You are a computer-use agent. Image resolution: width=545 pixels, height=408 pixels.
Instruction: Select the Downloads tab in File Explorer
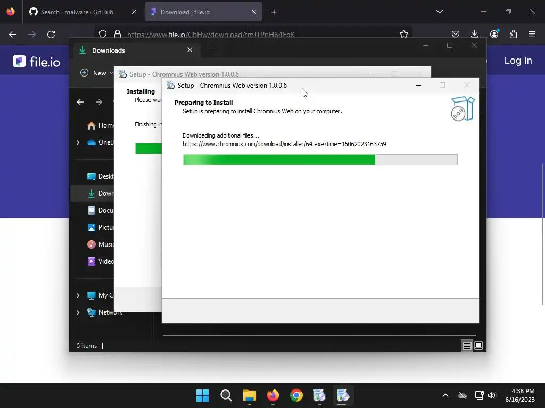[137, 50]
